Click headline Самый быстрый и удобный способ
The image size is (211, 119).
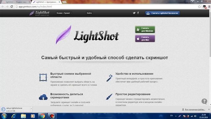point(105,58)
